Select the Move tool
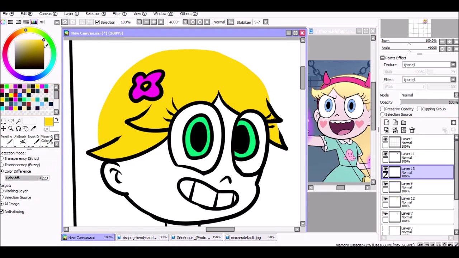This screenshot has height=258, width=459. (3, 129)
